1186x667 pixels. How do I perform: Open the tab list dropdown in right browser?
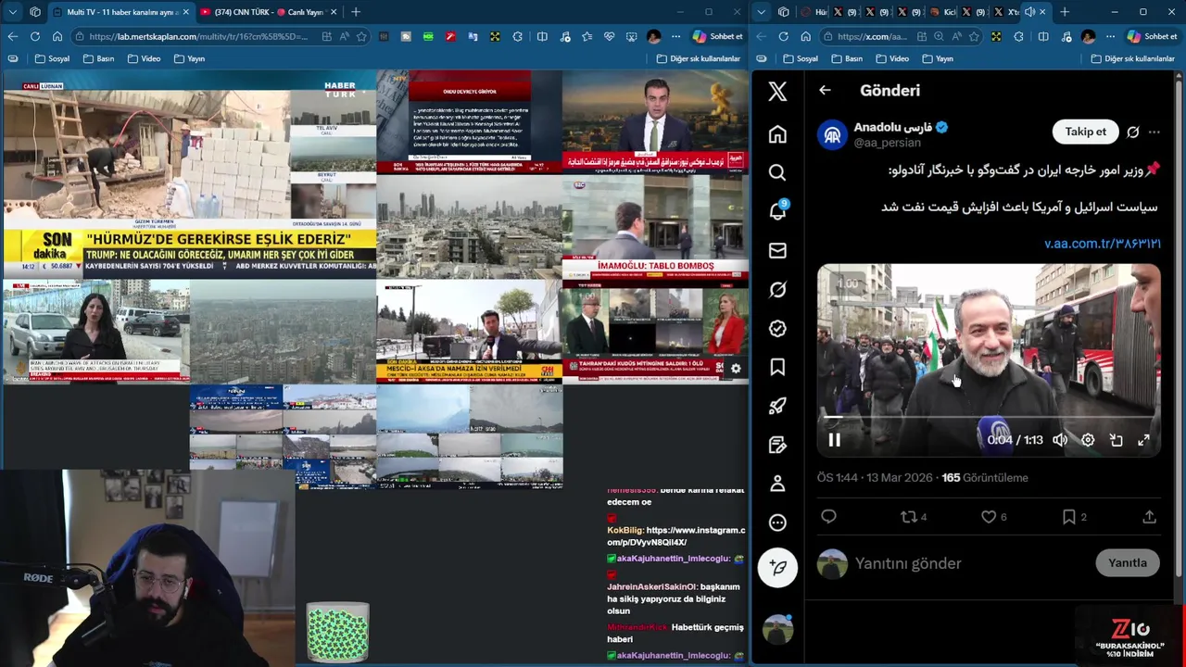[x=761, y=12]
